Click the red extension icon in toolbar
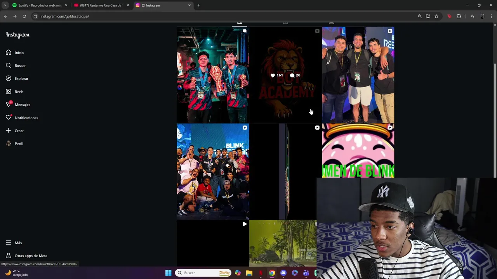This screenshot has height=279, width=497. click(450, 16)
